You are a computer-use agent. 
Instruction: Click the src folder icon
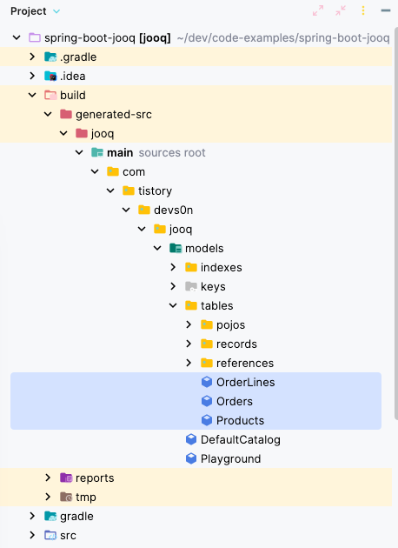[x=50, y=535]
